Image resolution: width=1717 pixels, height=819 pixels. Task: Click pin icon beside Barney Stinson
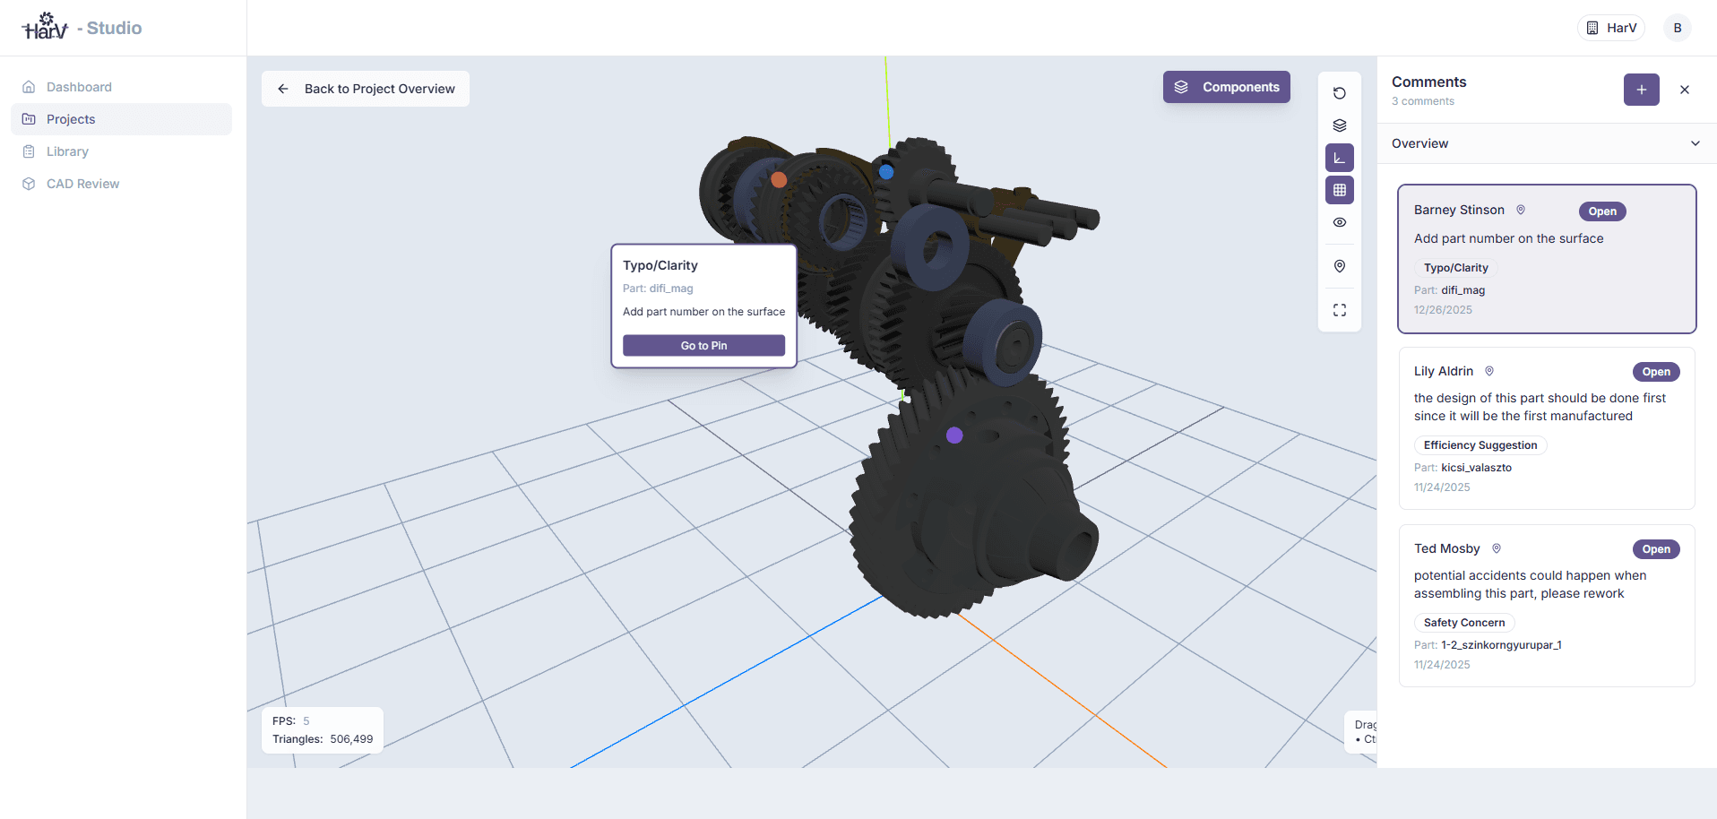1521,210
